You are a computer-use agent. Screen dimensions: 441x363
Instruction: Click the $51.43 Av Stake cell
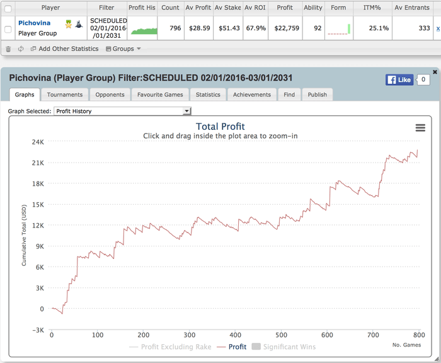coord(229,28)
